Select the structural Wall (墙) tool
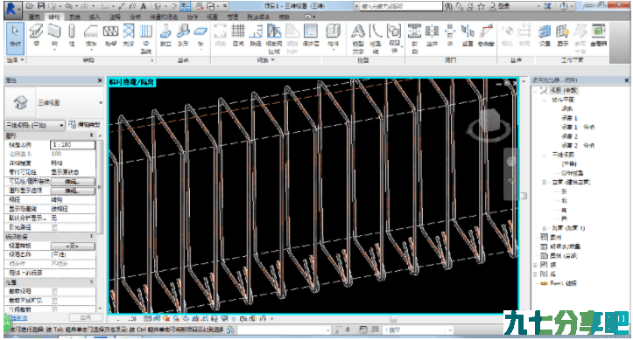 click(x=54, y=35)
